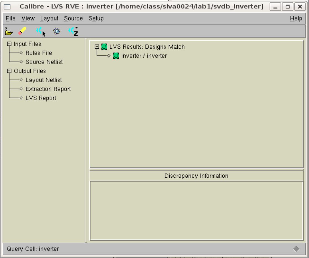Viewport: 309px width, 258px height.
Task: Open the Extraction Report entry
Action: (48, 89)
